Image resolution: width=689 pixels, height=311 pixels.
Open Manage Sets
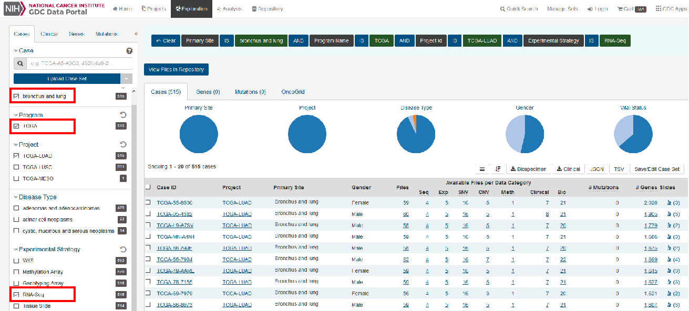pos(563,9)
